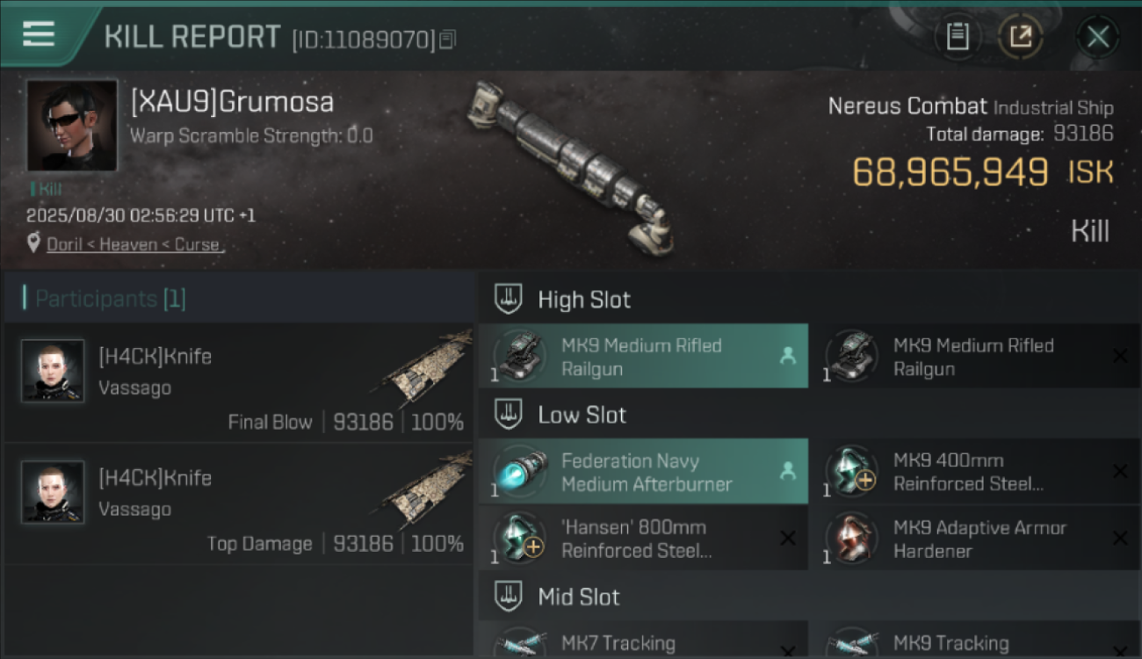
Task: Click 'Hansen' 800mm Reinforced Steel icon
Action: pyautogui.click(x=520, y=539)
